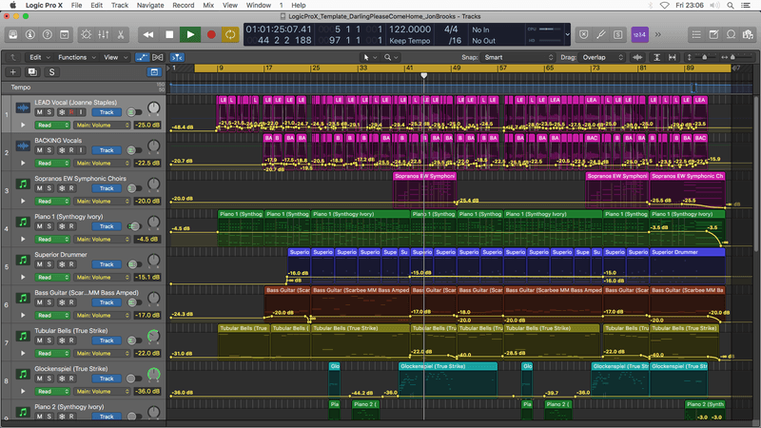Open the Library button in control bar
This screenshot has width=761, height=428.
pyautogui.click(x=13, y=34)
